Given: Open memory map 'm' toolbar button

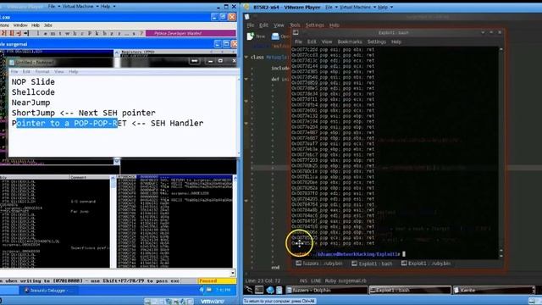Looking at the screenshot, I should point(53,33).
